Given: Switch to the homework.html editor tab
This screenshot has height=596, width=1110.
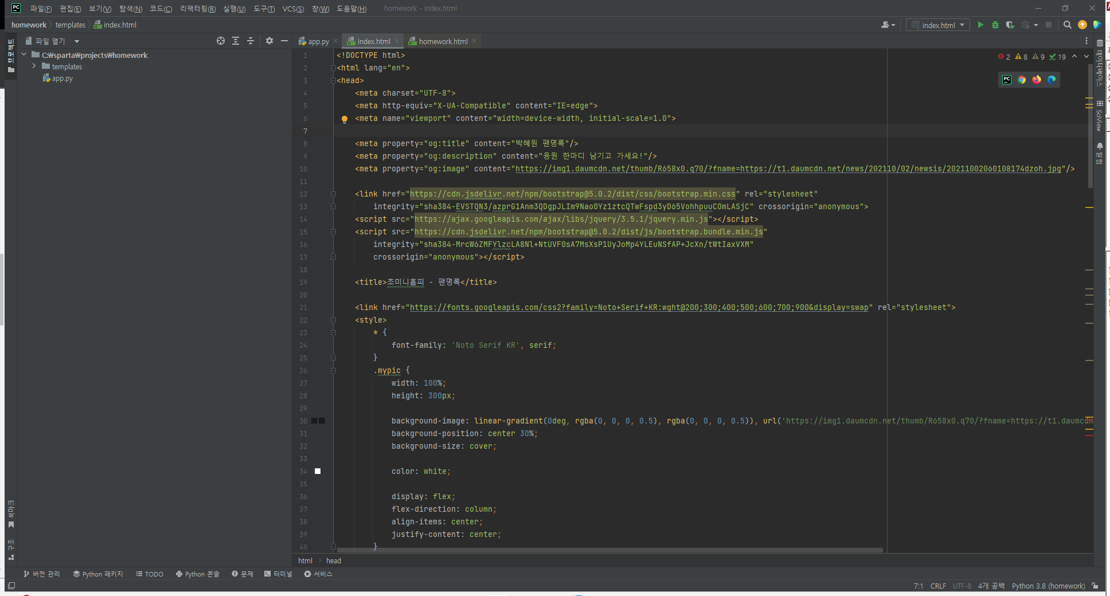Looking at the screenshot, I should click(443, 41).
